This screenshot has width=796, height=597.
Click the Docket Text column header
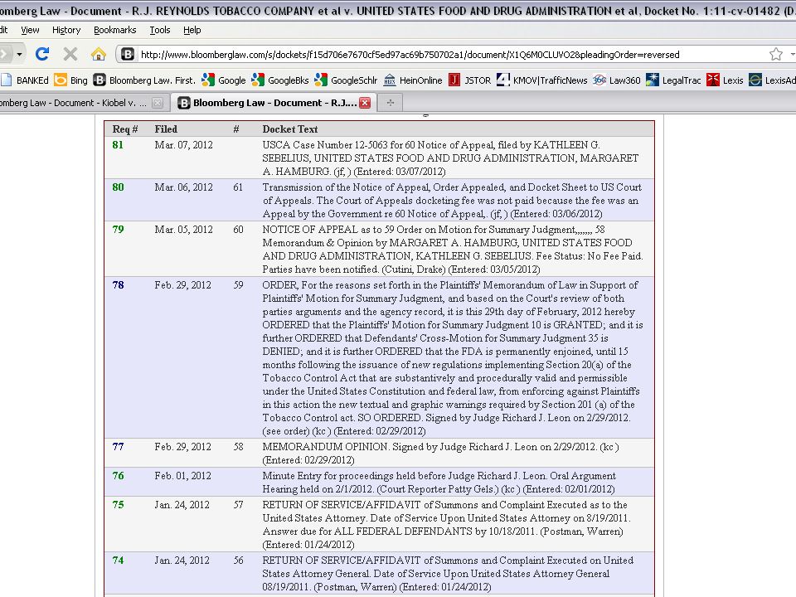[290, 129]
